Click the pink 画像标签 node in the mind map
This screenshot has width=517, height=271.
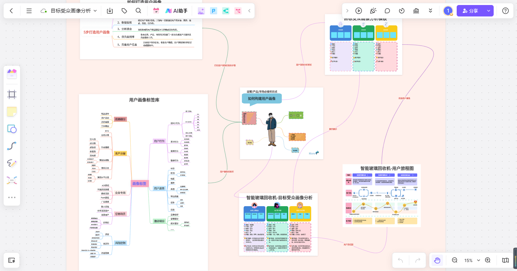click(140, 184)
